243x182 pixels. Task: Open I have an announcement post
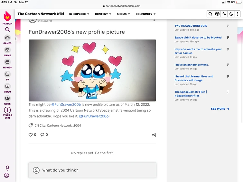coord(192,65)
